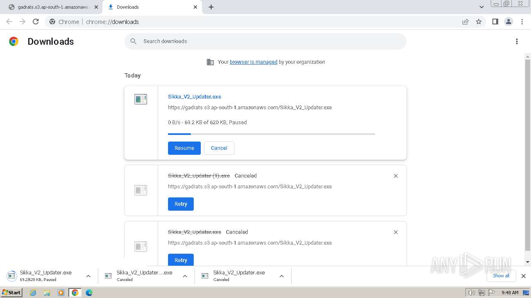This screenshot has height=298, width=531.
Task: Open the 'browser is managed' link
Action: pyautogui.click(x=253, y=62)
